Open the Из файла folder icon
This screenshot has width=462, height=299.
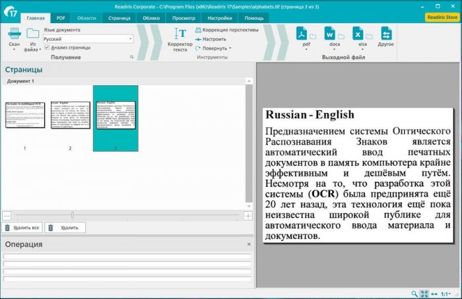point(33,33)
